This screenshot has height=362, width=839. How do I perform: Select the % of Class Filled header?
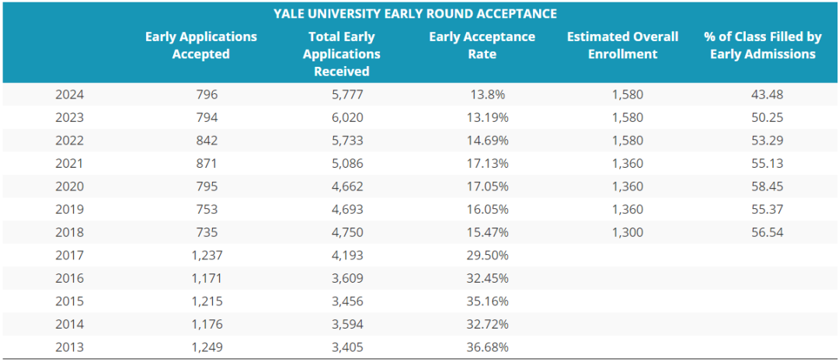(x=762, y=46)
